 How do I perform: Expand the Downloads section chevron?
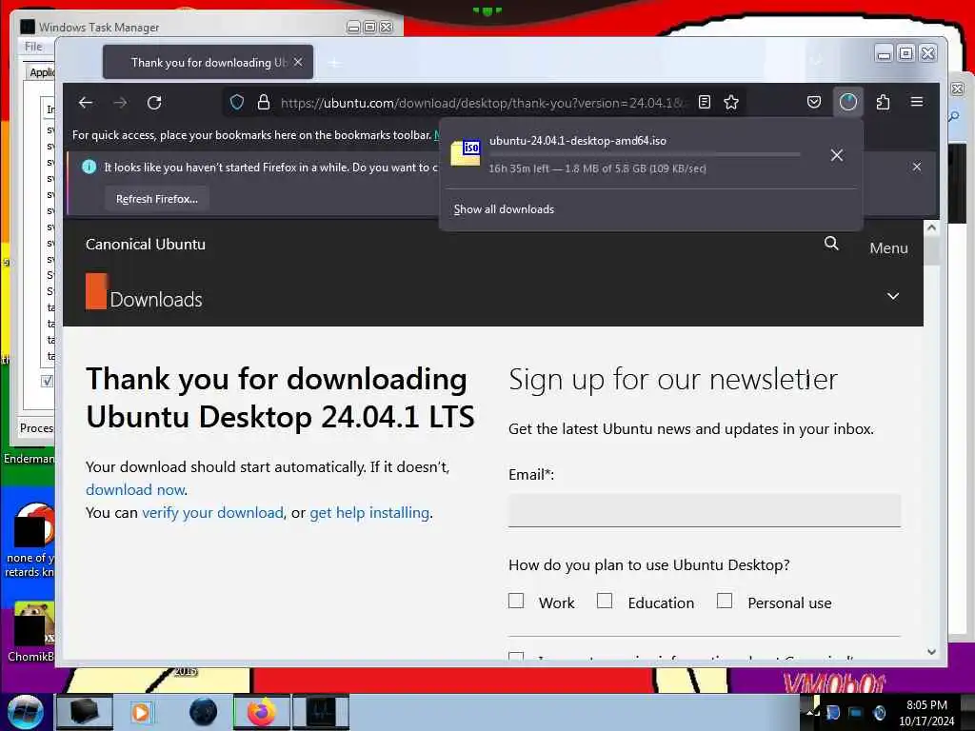(x=893, y=296)
